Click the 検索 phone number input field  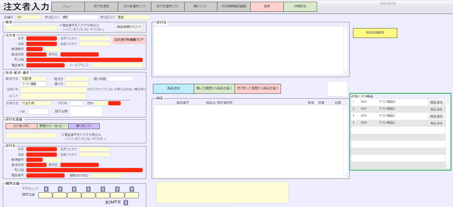pos(31,28)
